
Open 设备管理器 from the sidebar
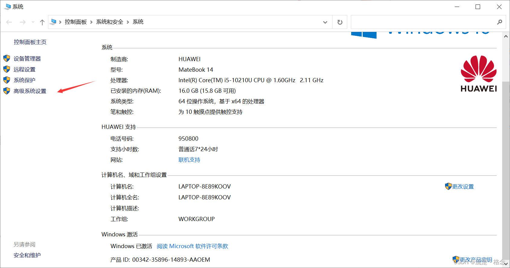(x=27, y=59)
